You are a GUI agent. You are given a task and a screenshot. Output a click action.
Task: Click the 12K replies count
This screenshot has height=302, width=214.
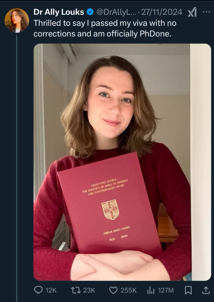click(51, 290)
